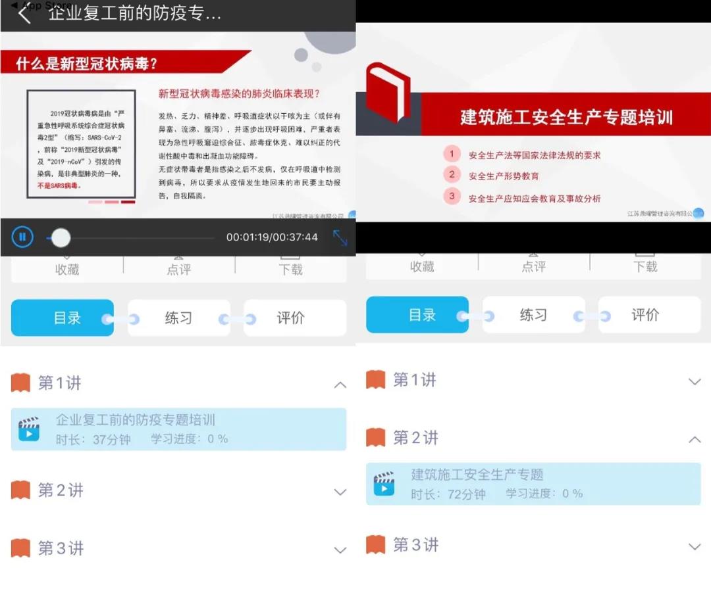
Task: Tap the back arrow in header
Action: [x=24, y=14]
